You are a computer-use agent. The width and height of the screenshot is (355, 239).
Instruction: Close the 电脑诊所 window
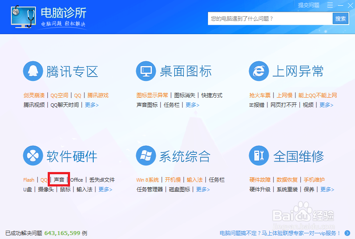[x=350, y=5]
